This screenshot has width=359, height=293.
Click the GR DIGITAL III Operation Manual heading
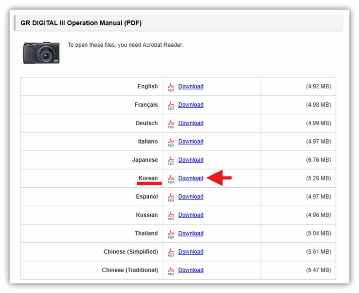click(x=81, y=24)
